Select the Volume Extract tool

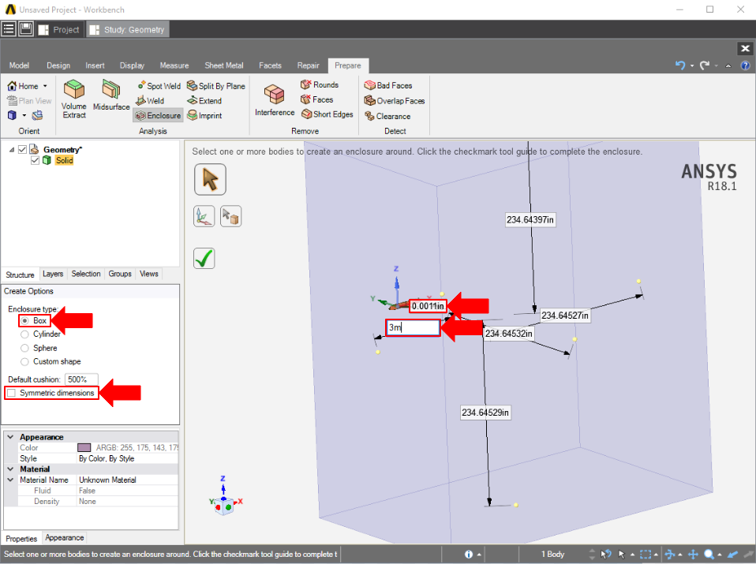(x=73, y=99)
